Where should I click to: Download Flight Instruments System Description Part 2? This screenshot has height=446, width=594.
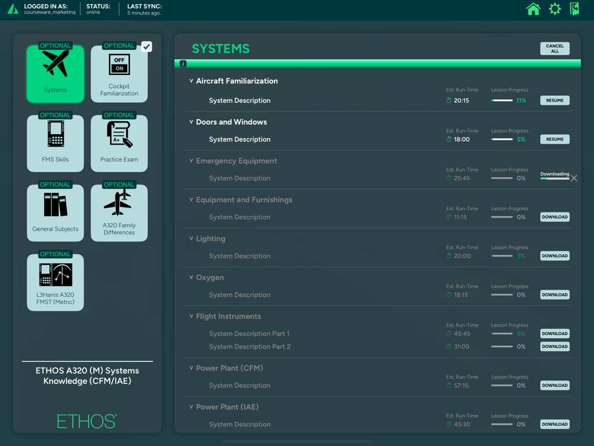pos(555,347)
